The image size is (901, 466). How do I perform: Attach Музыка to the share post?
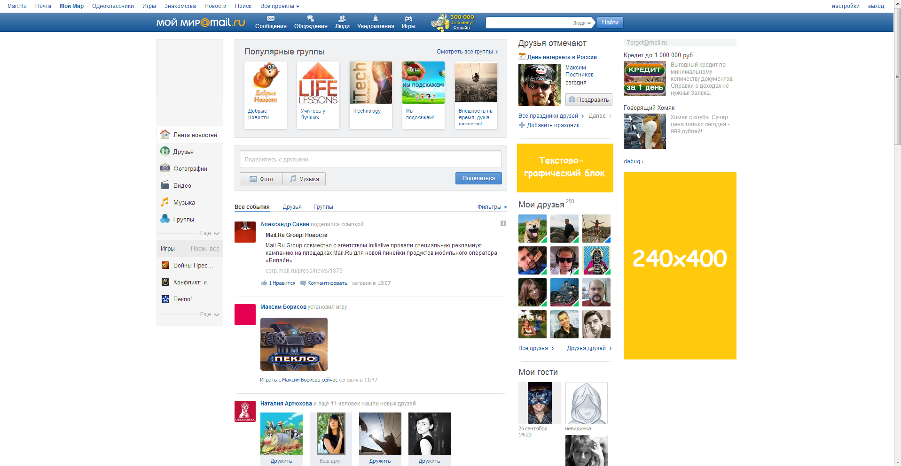pos(304,179)
